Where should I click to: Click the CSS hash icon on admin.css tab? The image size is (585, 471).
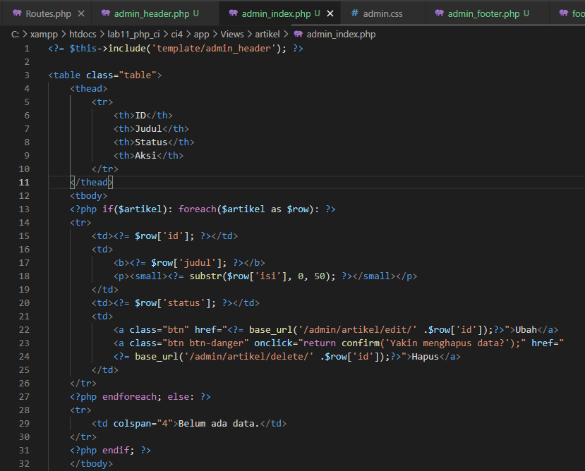coord(356,13)
